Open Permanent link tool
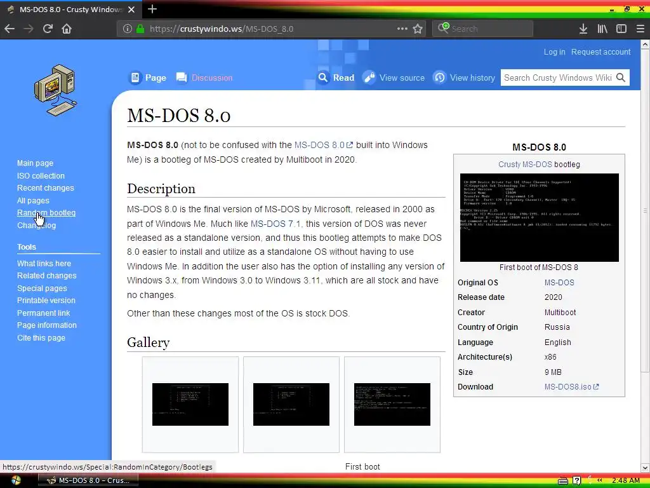The height and width of the screenshot is (488, 650). 44,313
